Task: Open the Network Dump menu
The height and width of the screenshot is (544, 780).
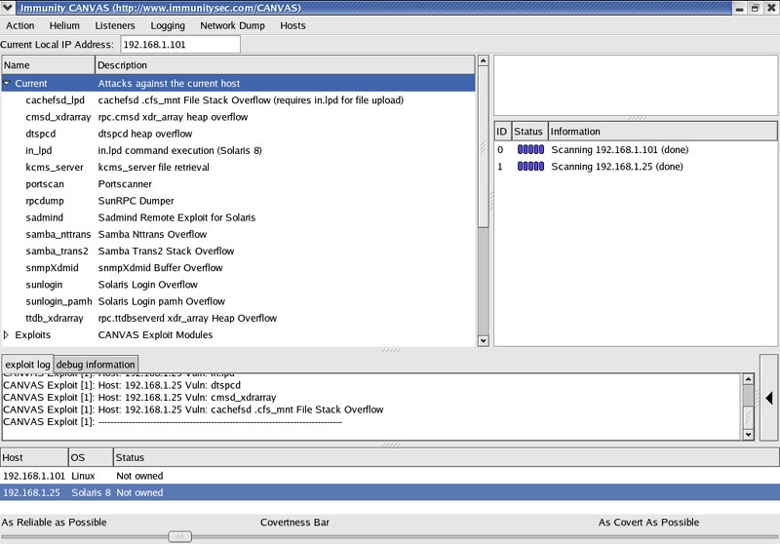Action: pos(232,25)
